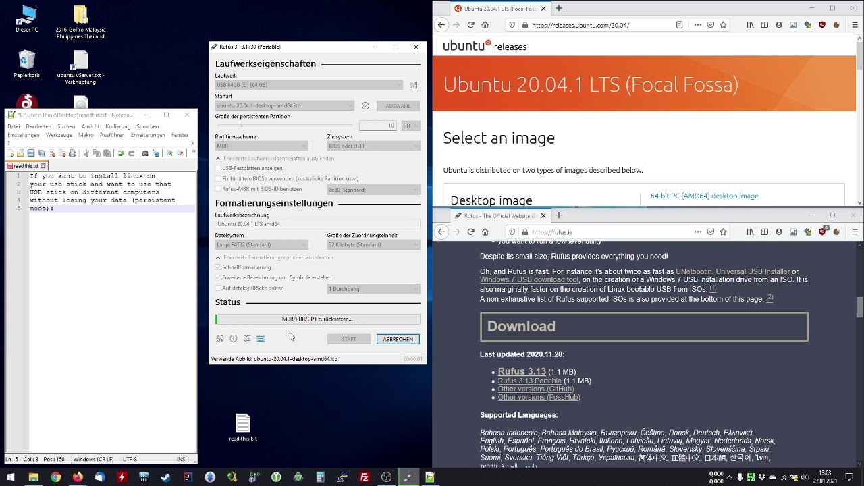Open 1 Durchgang passes dropdown
This screenshot has height=486, width=864.
(x=373, y=289)
